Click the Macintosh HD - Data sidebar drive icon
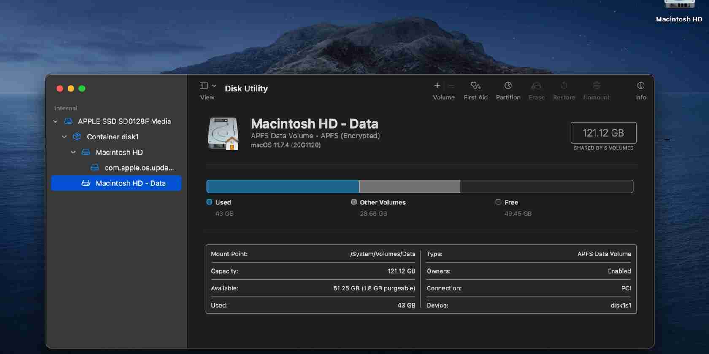 86,183
